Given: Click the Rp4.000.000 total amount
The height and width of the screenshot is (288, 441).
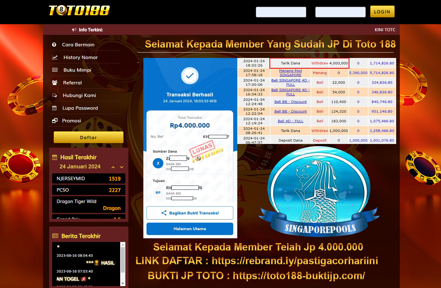Looking at the screenshot, I should click(190, 125).
